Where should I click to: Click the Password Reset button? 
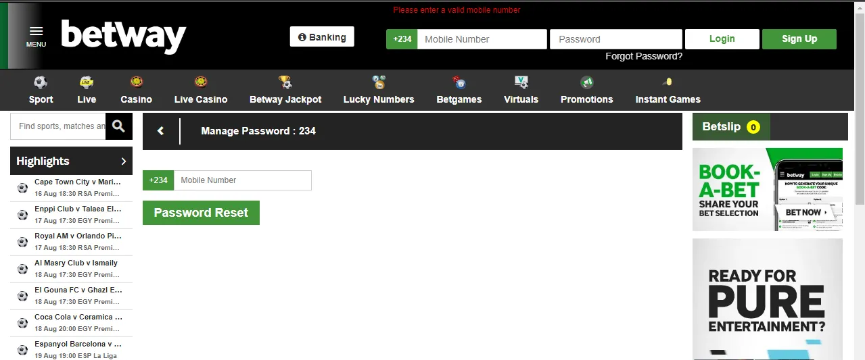point(201,213)
